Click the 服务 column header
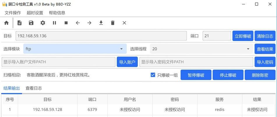 [220, 100]
